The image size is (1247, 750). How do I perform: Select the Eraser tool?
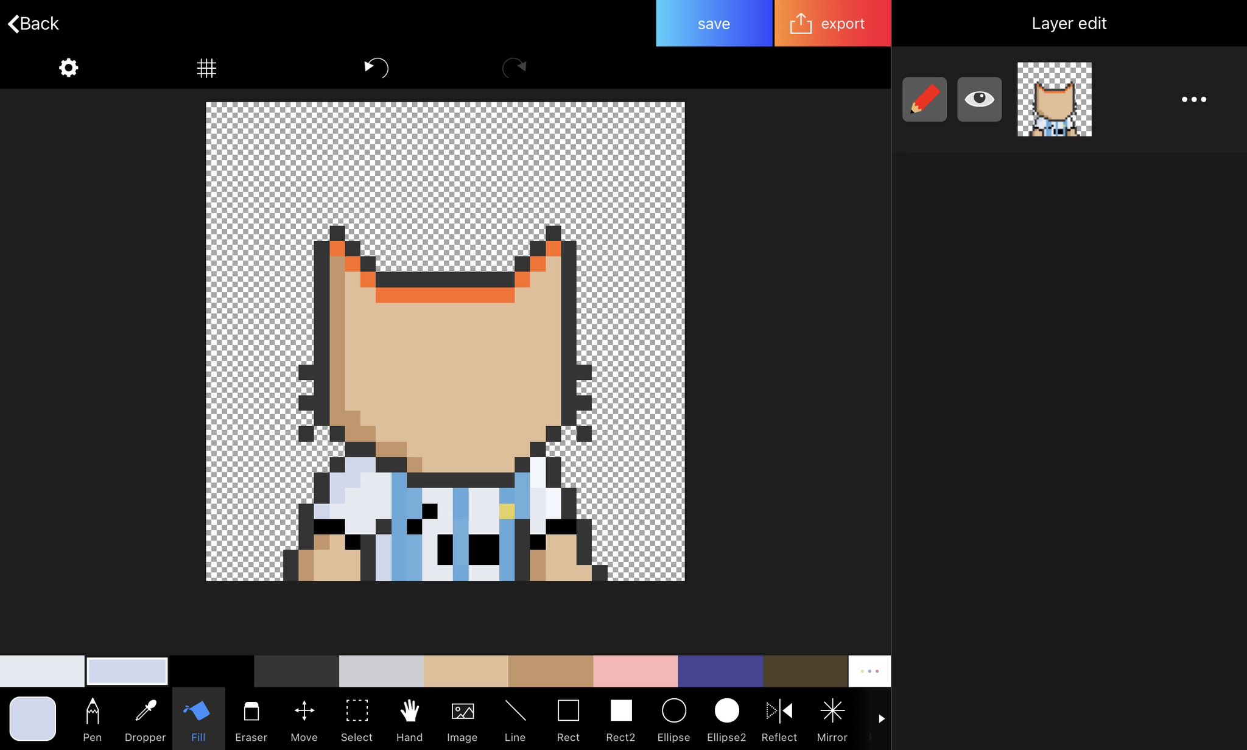tap(251, 718)
